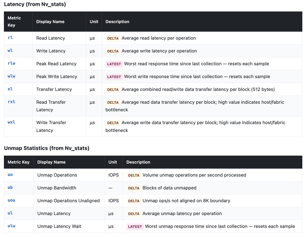307x237 pixels.
Task: Click the "wlw" metric key
Action: (12, 76)
